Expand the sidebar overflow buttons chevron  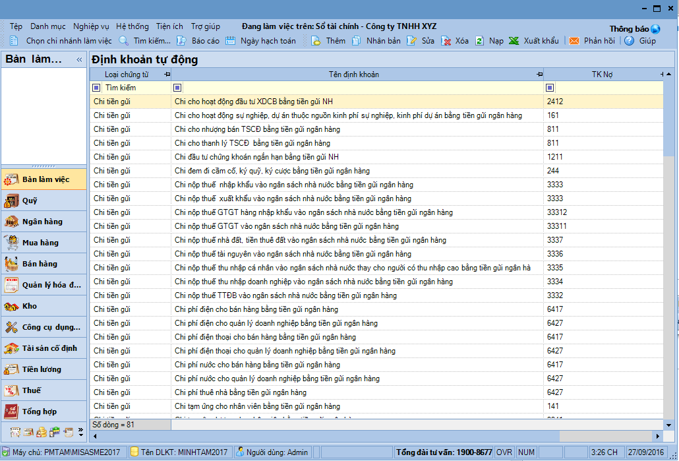(x=80, y=432)
